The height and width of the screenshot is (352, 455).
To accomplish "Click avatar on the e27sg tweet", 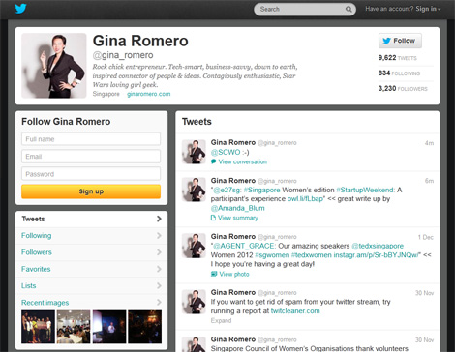I will click(194, 190).
